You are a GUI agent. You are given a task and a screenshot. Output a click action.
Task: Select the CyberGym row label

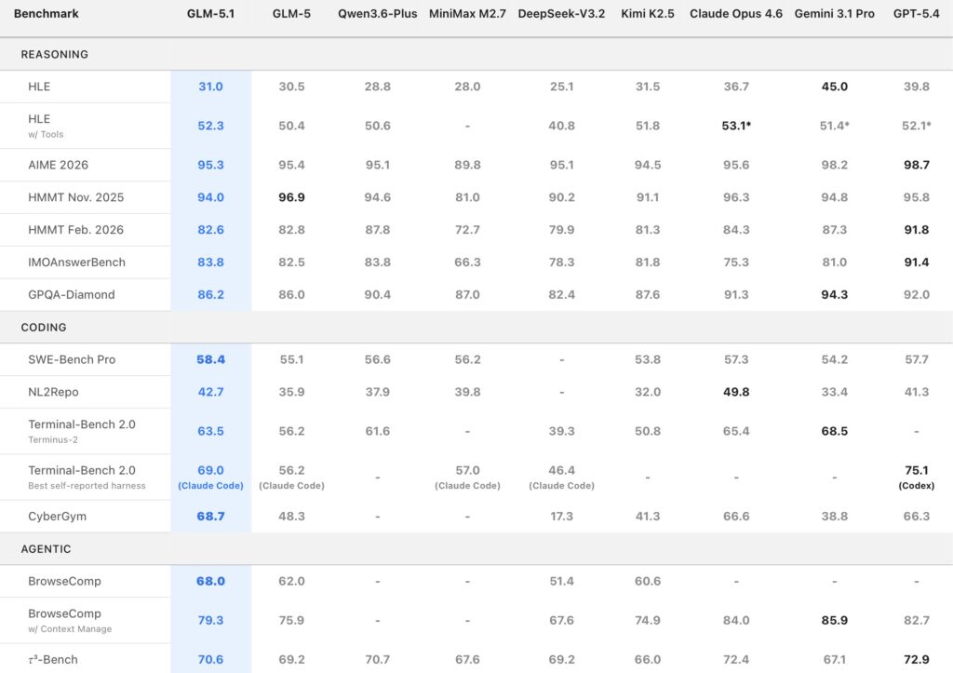pyautogui.click(x=57, y=517)
